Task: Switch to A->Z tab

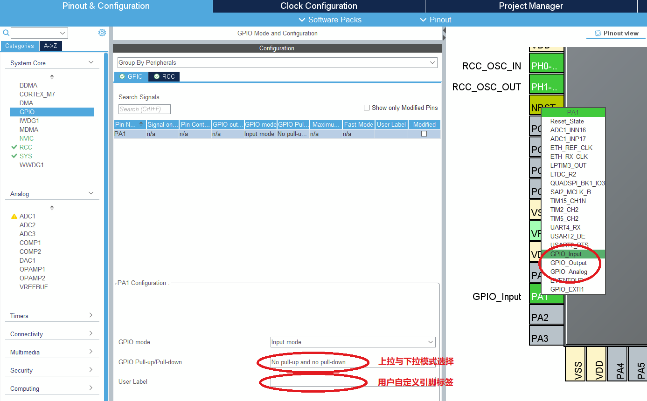Action: 50,46
